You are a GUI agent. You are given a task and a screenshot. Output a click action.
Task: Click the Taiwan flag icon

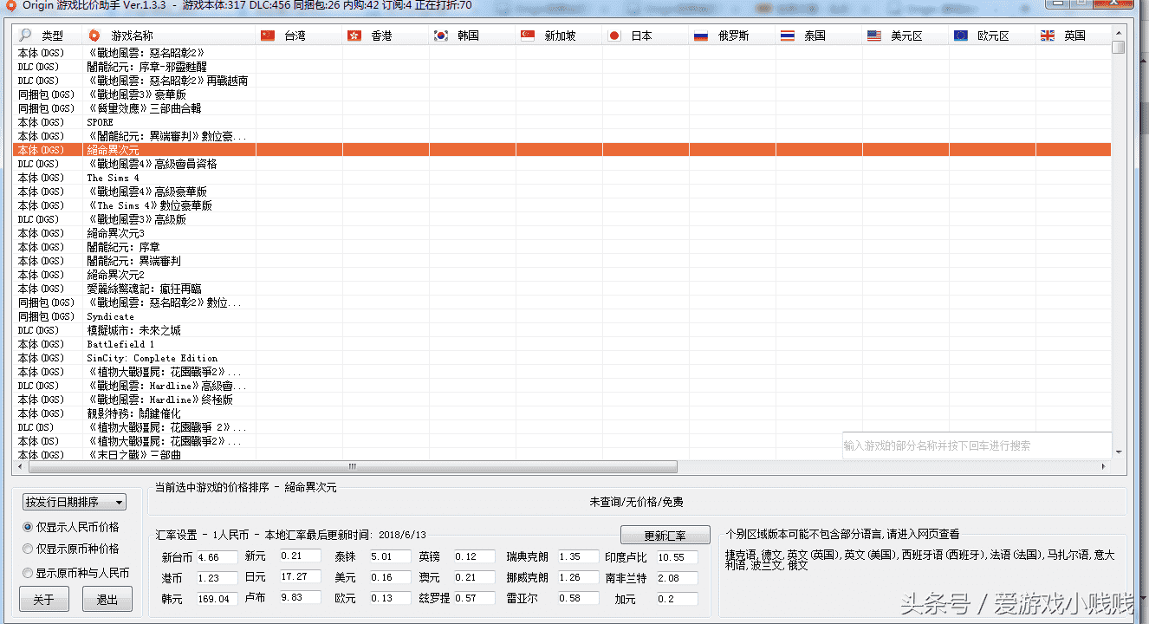[x=268, y=36]
